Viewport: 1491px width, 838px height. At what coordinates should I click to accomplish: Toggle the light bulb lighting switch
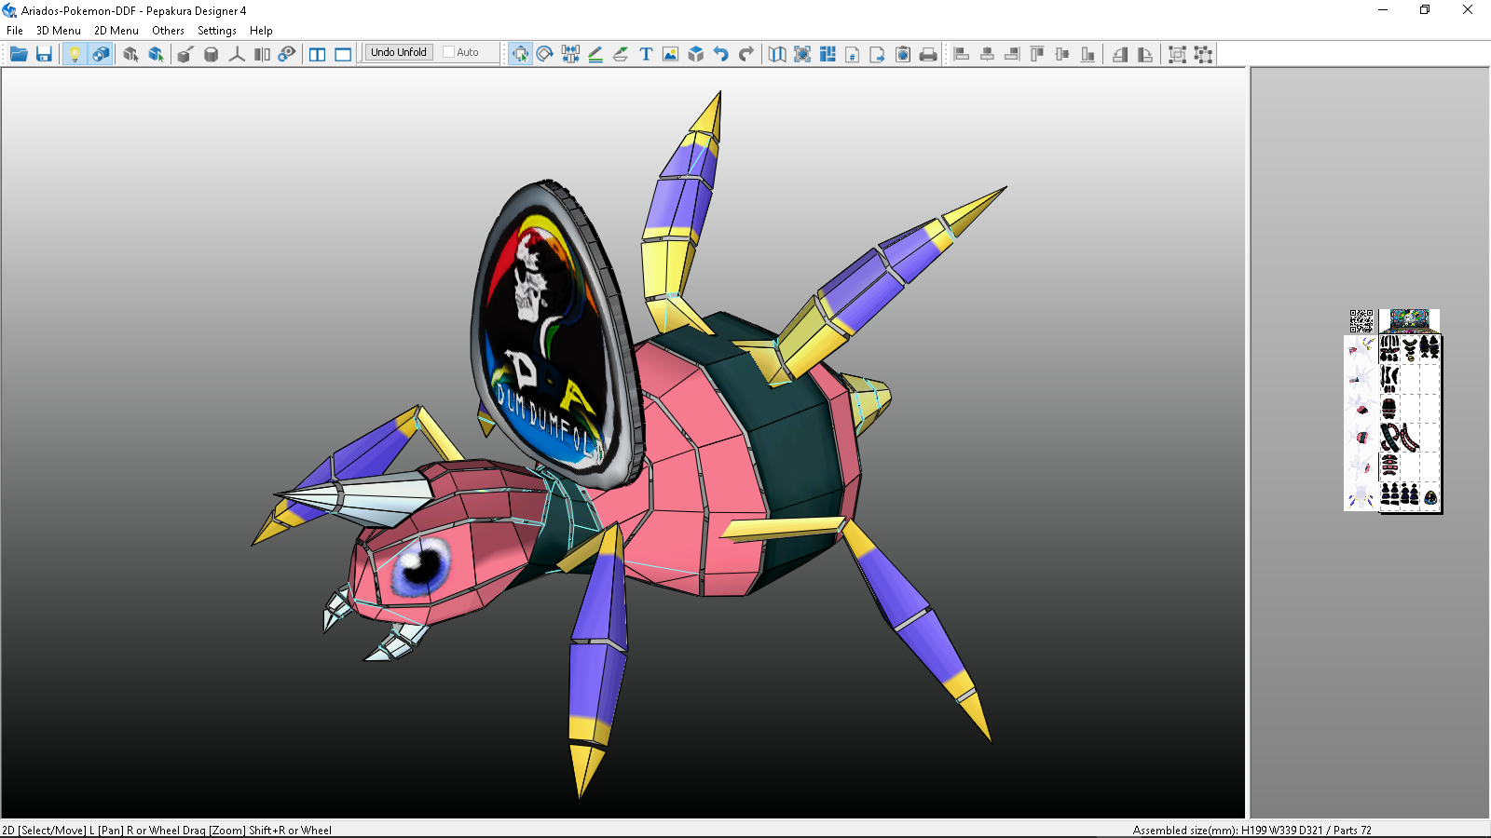pos(75,54)
